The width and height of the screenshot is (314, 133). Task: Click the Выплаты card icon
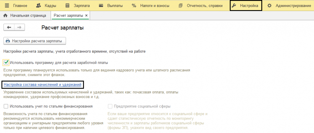click(101, 6)
